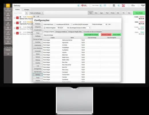Select the Bela Vista neighborhood row
Image resolution: width=149 pixels, height=115 pixels.
[81, 55]
